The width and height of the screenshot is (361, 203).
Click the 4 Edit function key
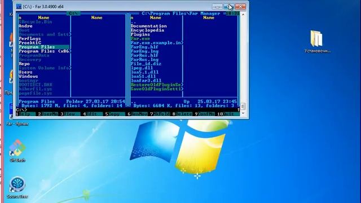(x=93, y=114)
